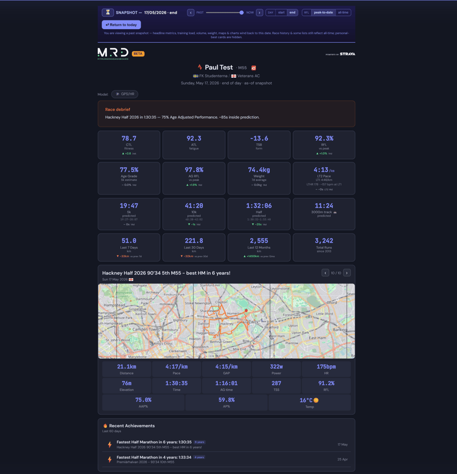
Task: Switch RFL mode to all-time
Action: click(x=343, y=13)
